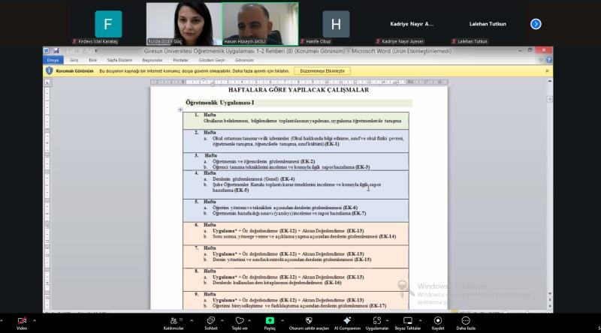Open the Sohbet chat panel
Screen dimensions: 601x333
click(x=211, y=320)
